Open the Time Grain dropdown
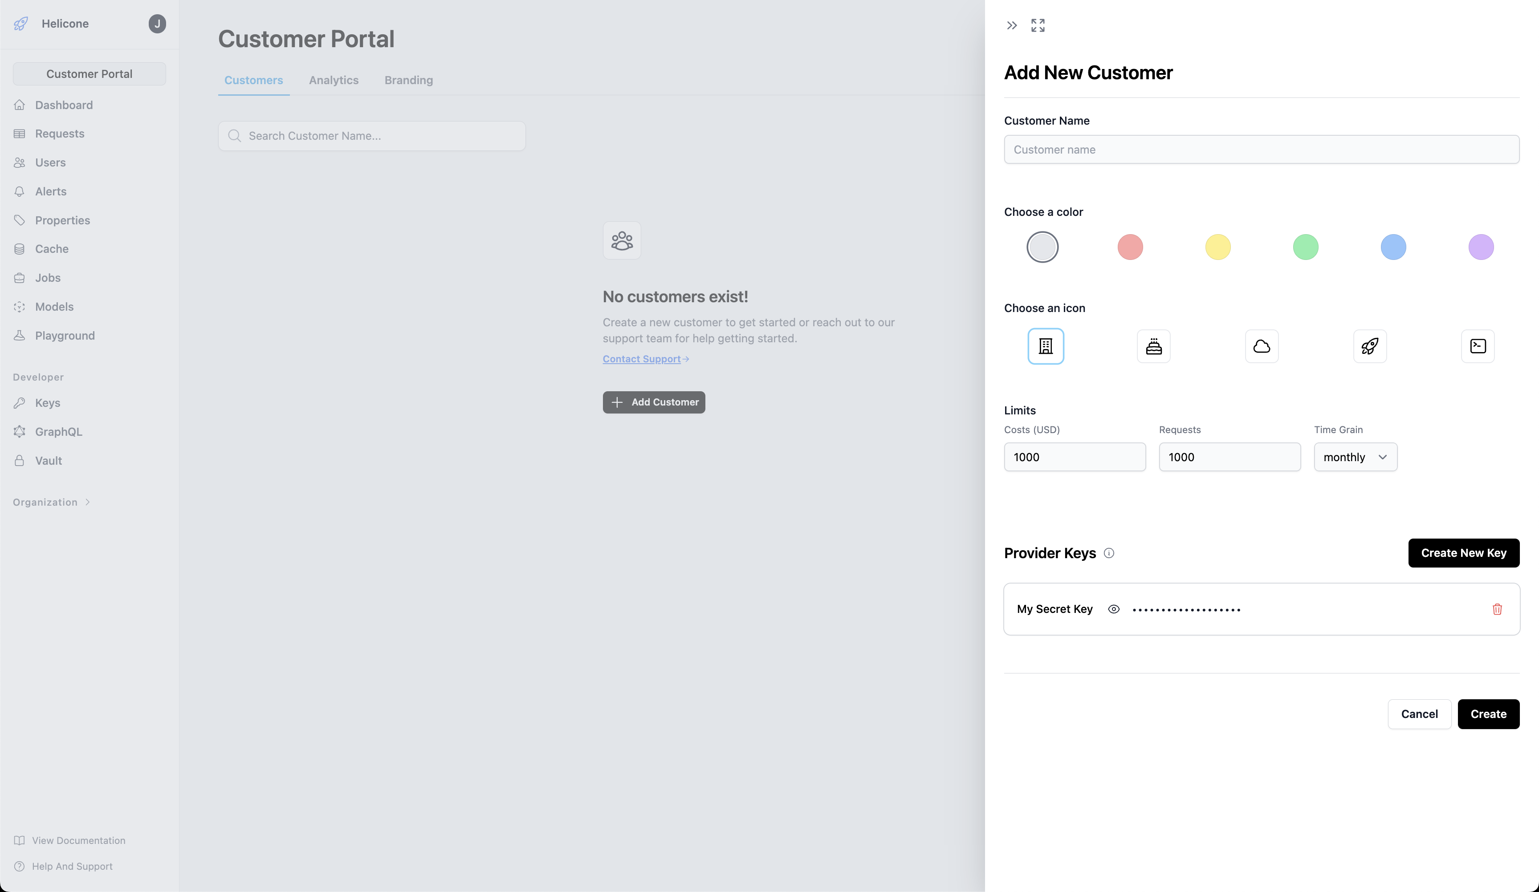1539x892 pixels. pyautogui.click(x=1355, y=457)
